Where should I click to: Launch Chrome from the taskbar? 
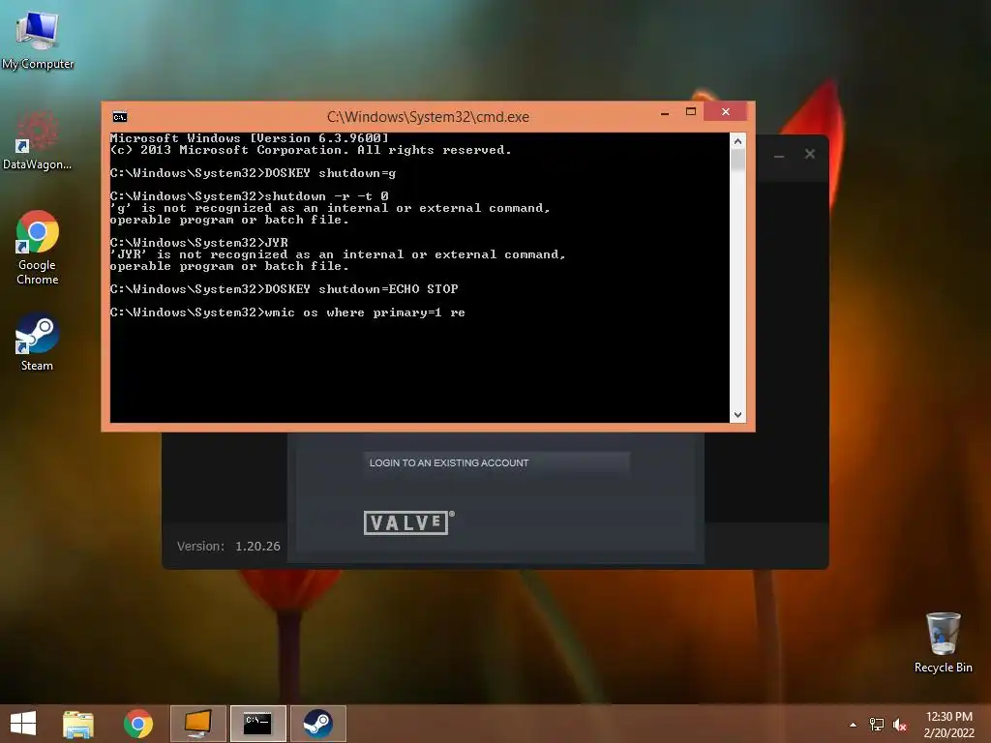pyautogui.click(x=137, y=724)
